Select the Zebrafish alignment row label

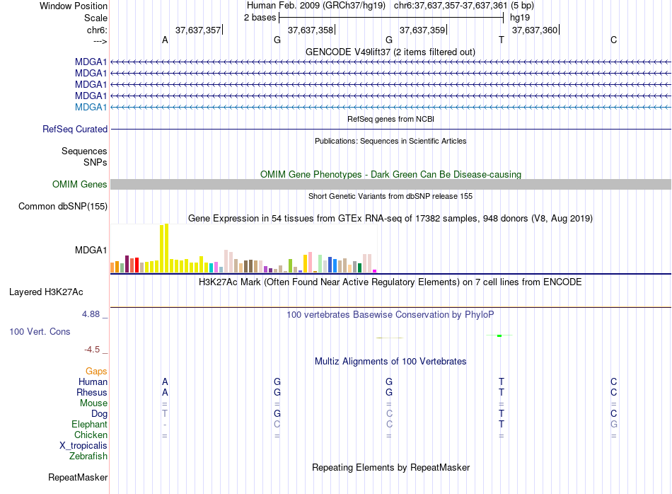click(88, 456)
